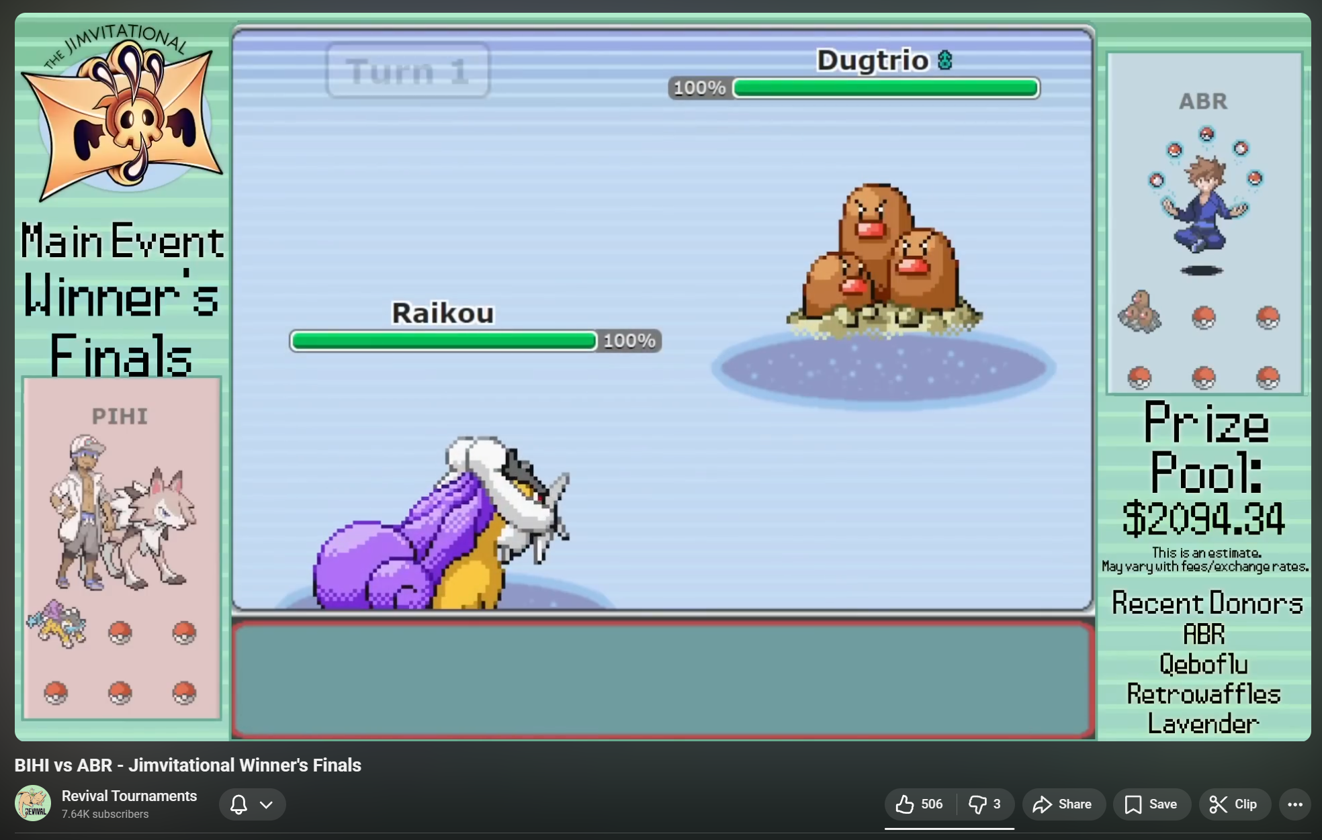Viewport: 1322px width, 840px height.
Task: Expand the notification preferences chevron
Action: pos(267,804)
